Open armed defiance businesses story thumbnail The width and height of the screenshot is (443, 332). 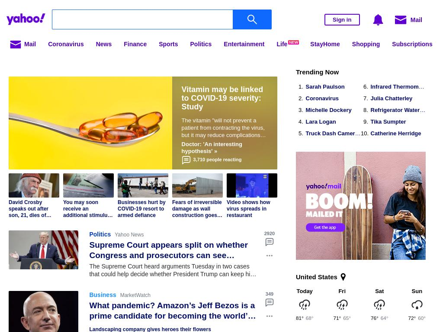click(x=143, y=185)
